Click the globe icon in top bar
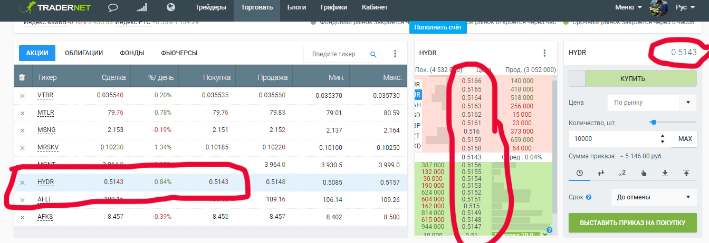The width and height of the screenshot is (709, 243). tap(170, 7)
